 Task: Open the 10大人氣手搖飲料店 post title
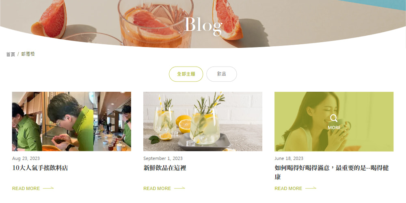pos(40,168)
